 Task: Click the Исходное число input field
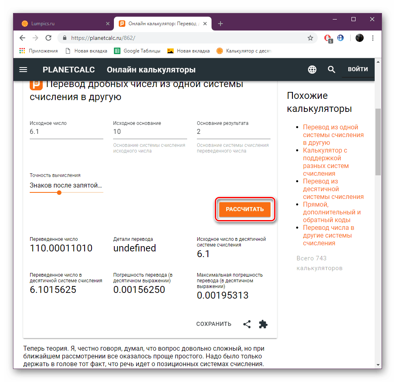point(66,132)
